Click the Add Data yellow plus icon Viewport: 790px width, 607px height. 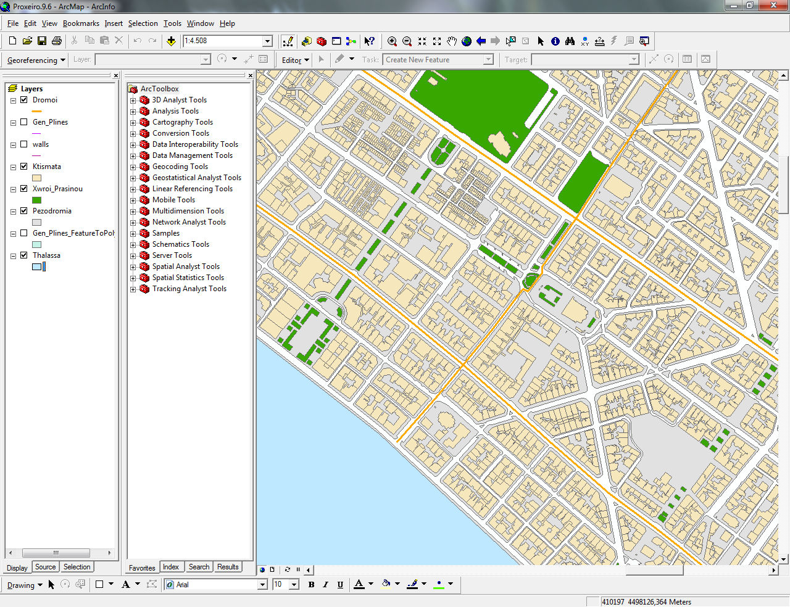[x=171, y=41]
